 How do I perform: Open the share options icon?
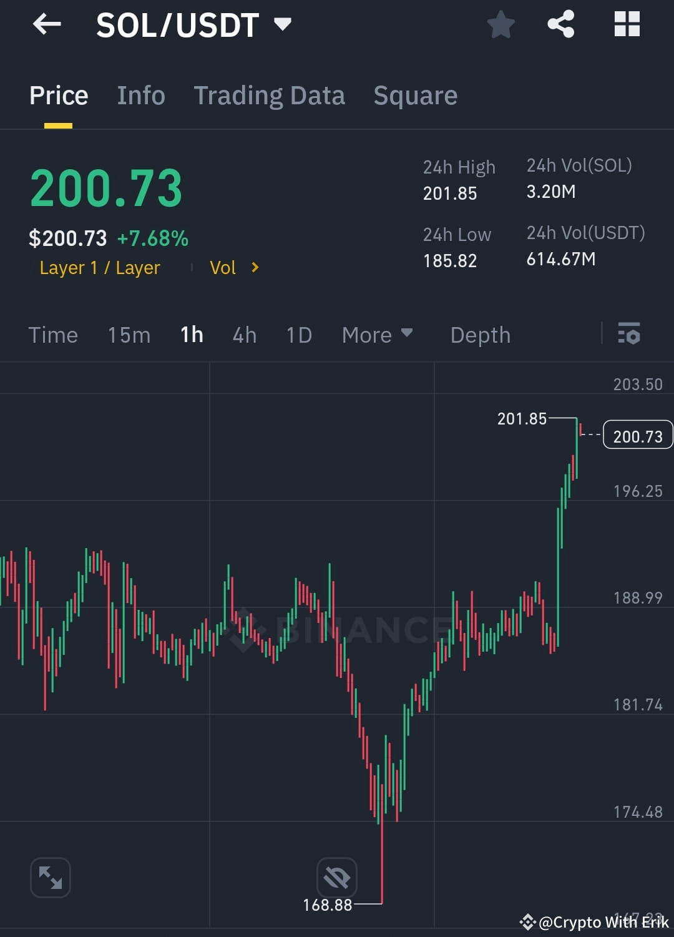click(x=560, y=25)
